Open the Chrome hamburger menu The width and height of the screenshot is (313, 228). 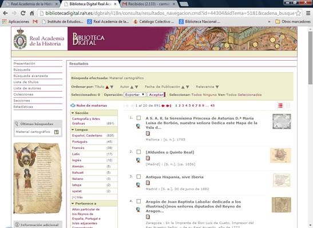tap(308, 13)
